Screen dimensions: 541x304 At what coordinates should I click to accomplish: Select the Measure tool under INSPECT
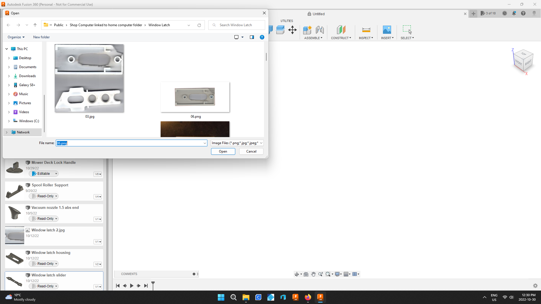click(x=366, y=30)
